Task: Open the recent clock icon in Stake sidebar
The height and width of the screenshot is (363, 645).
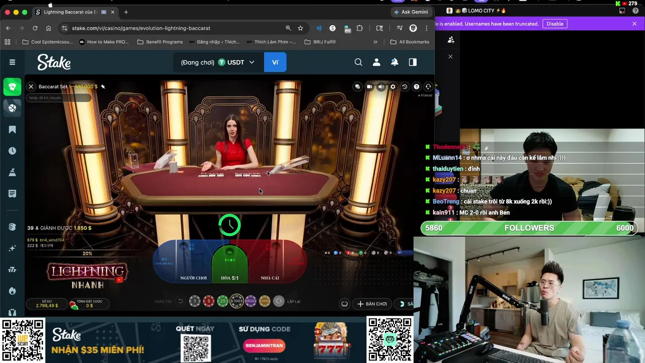Action: pos(12,151)
